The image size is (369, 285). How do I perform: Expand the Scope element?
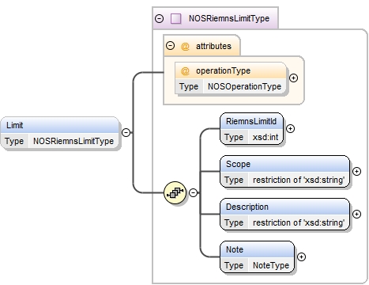tap(356, 171)
